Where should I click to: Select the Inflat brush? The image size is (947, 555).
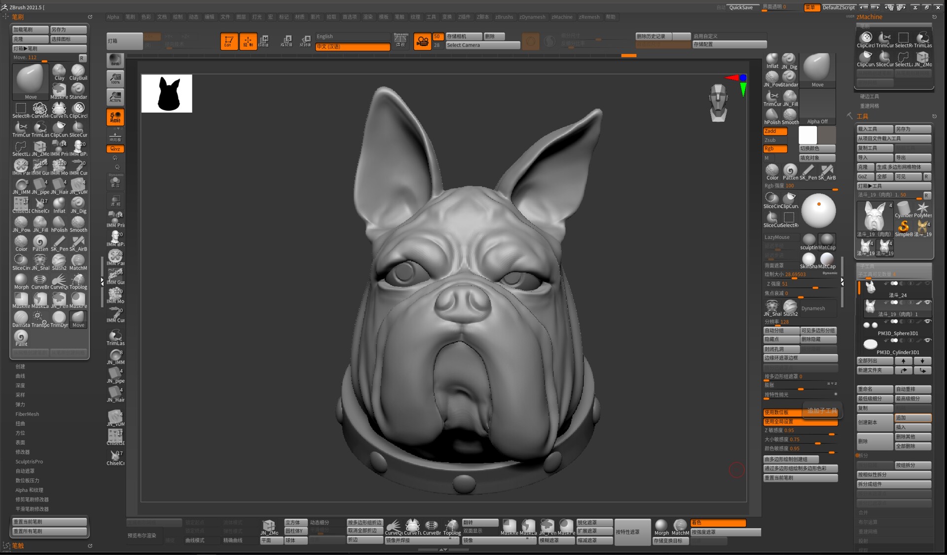pyautogui.click(x=59, y=204)
